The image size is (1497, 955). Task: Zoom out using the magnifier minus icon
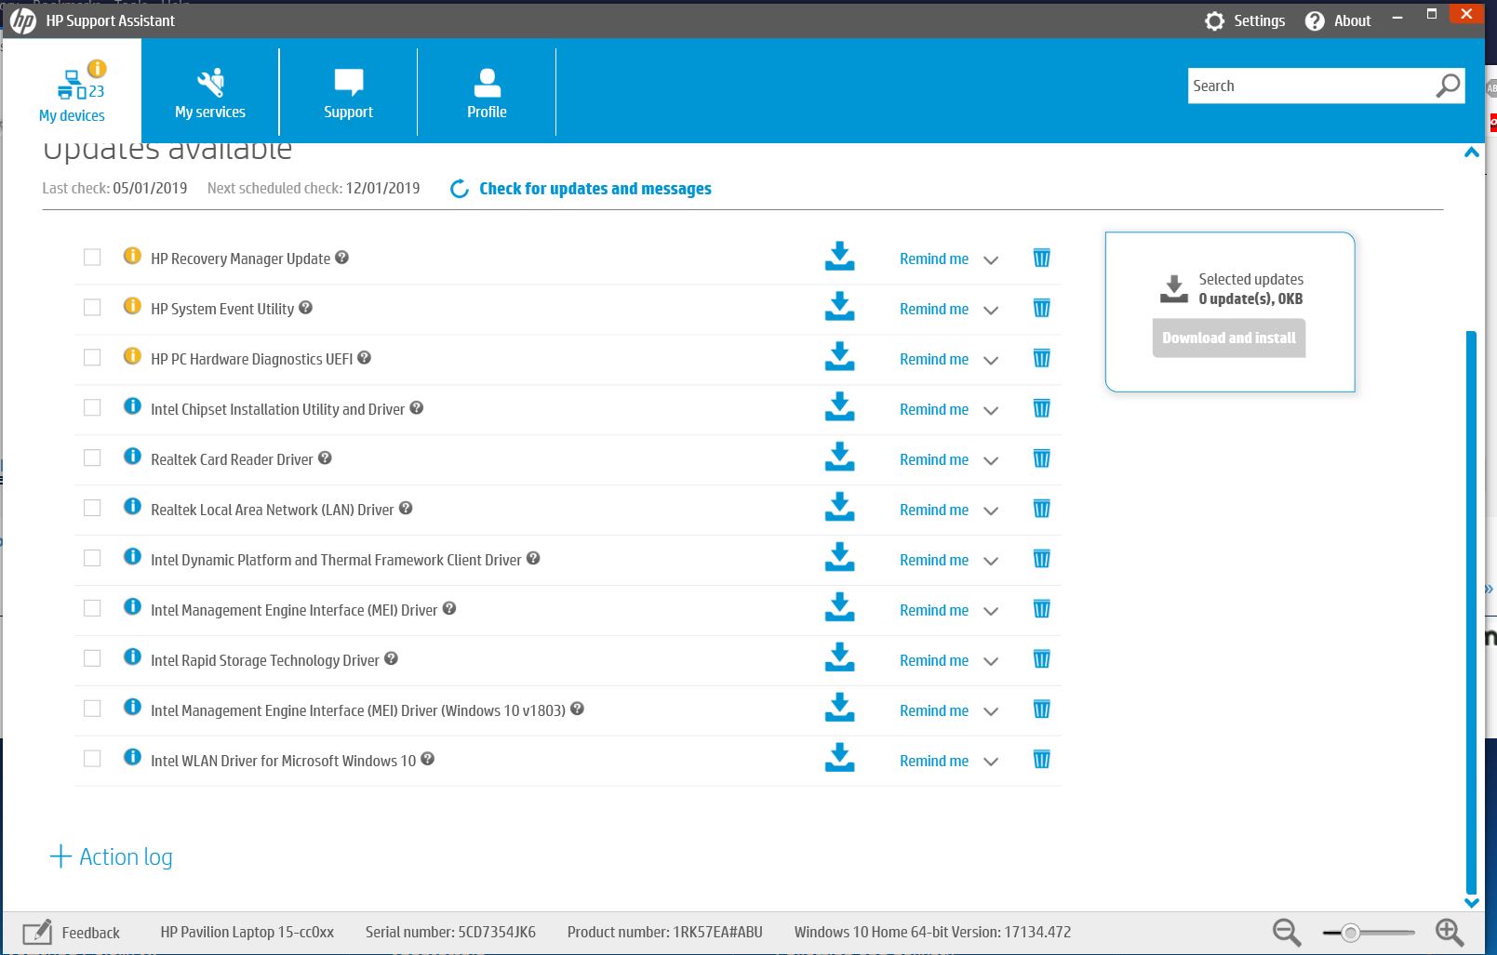pyautogui.click(x=1287, y=932)
